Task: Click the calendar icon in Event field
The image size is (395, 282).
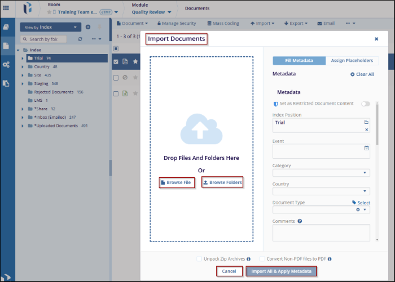Action: point(366,148)
